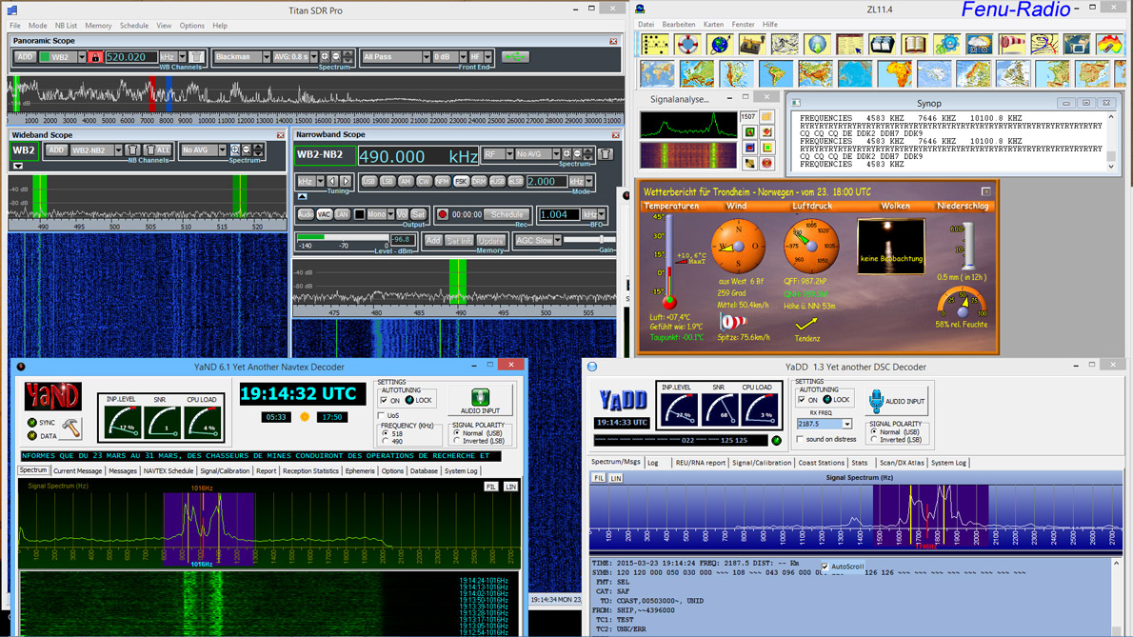This screenshot has width=1133, height=637.
Task: Expand the RX FREQ 2187.5 dropdown
Action: tap(846, 425)
